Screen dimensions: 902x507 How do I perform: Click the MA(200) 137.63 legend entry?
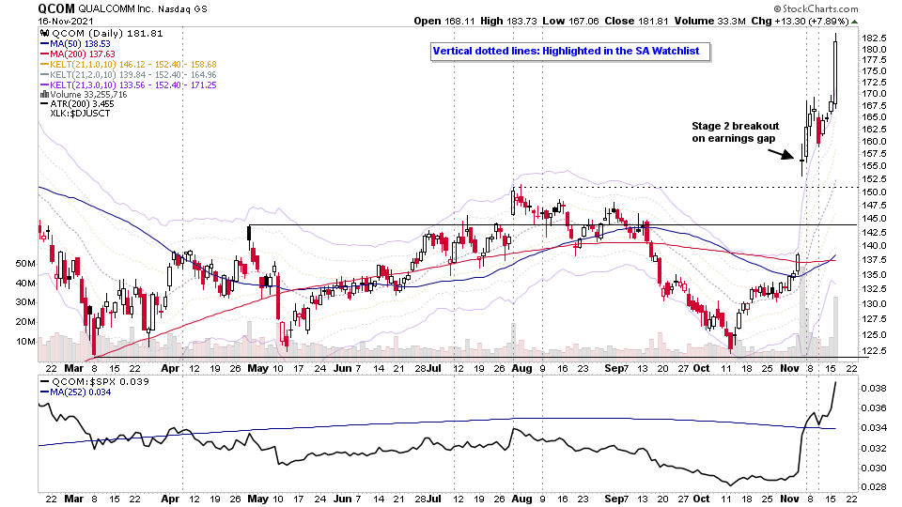click(x=78, y=54)
